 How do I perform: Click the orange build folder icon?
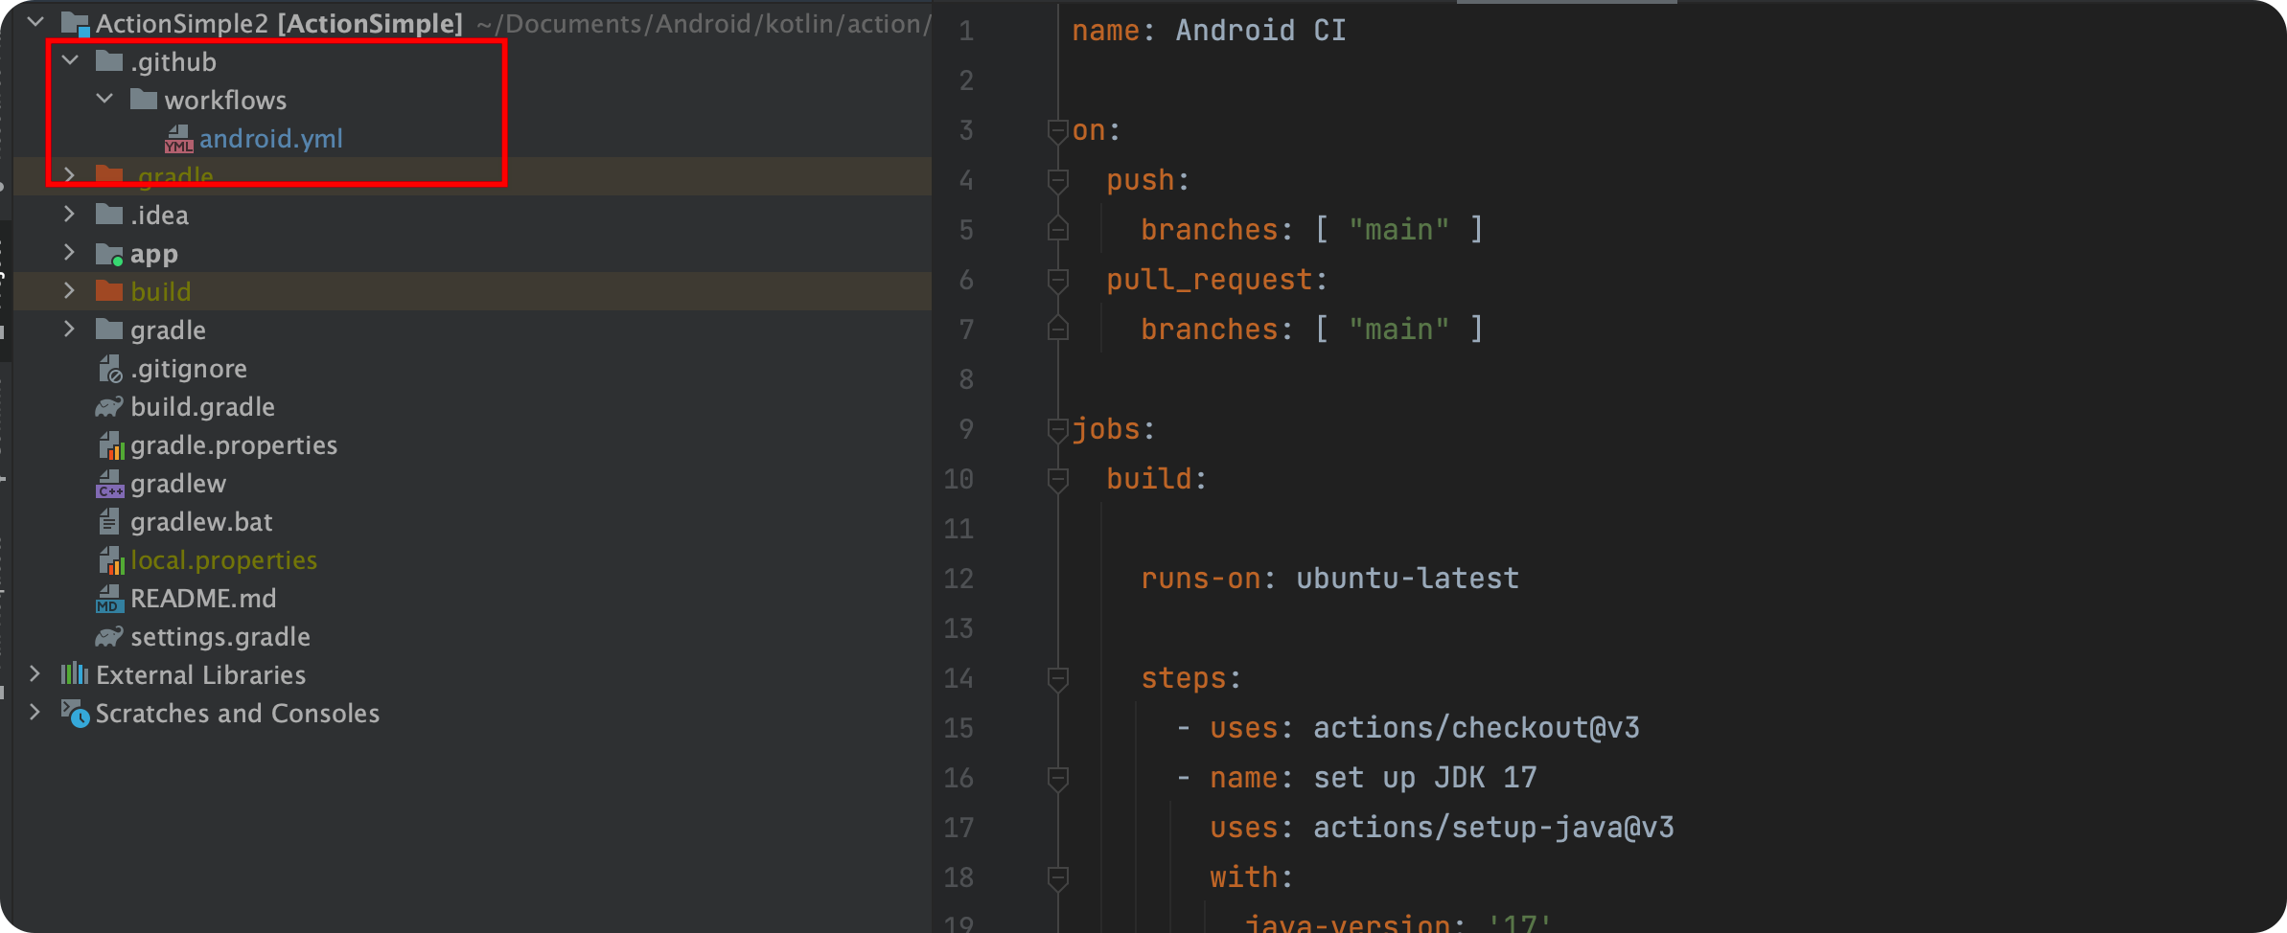pyautogui.click(x=109, y=290)
